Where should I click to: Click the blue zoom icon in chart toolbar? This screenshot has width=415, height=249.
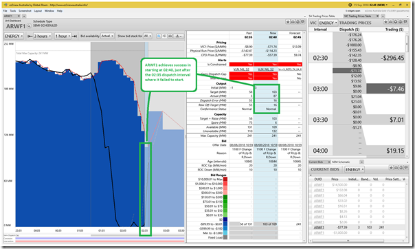pos(159,36)
